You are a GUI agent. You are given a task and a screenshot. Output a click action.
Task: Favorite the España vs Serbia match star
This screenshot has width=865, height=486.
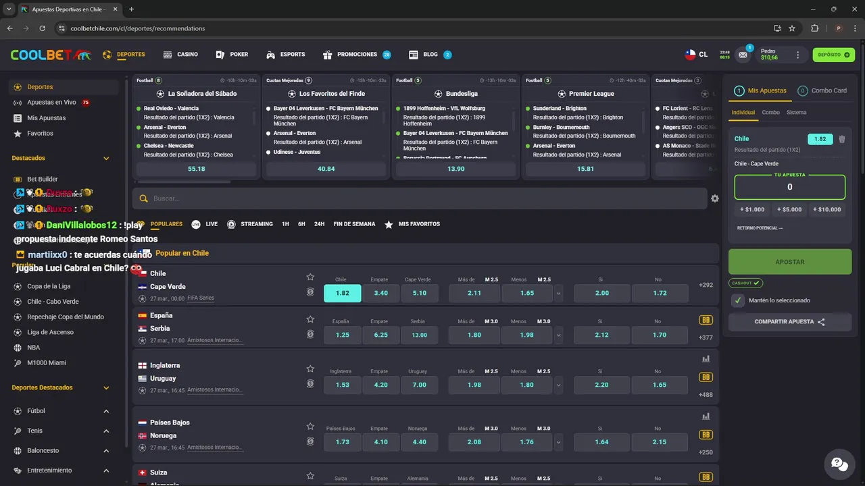point(310,319)
